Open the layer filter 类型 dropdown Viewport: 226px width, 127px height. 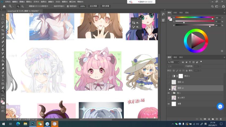coord(173,62)
